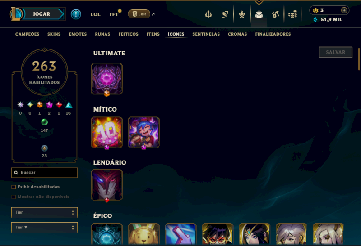
Task: Open the Profile icon in top bar
Action: (x=242, y=14)
